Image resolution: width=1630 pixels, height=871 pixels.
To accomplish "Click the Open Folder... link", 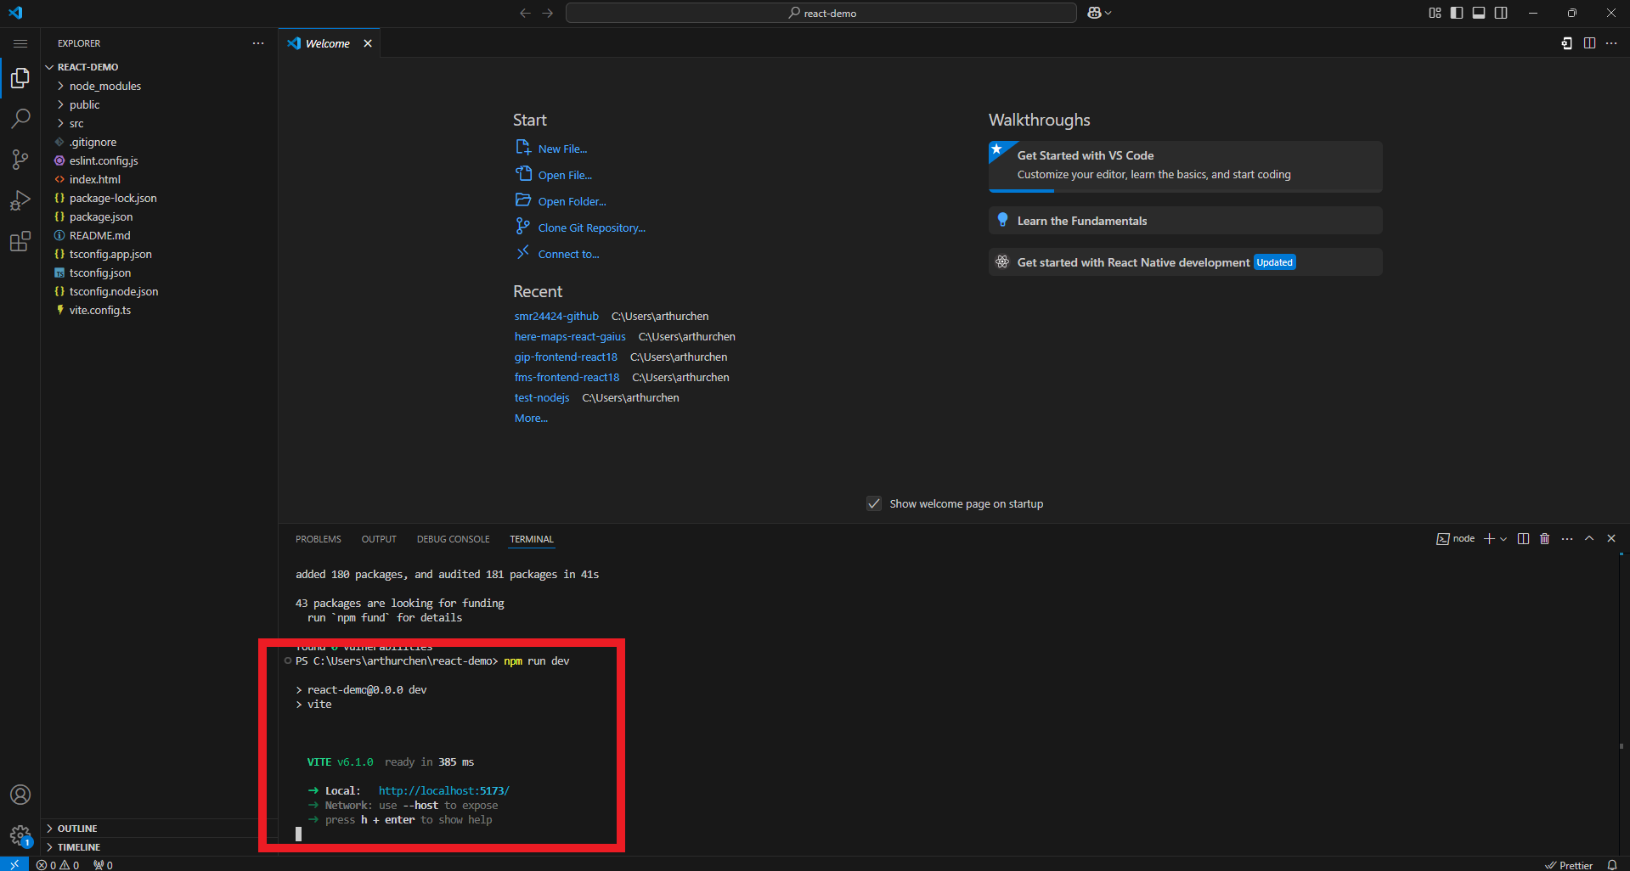I will [x=572, y=201].
